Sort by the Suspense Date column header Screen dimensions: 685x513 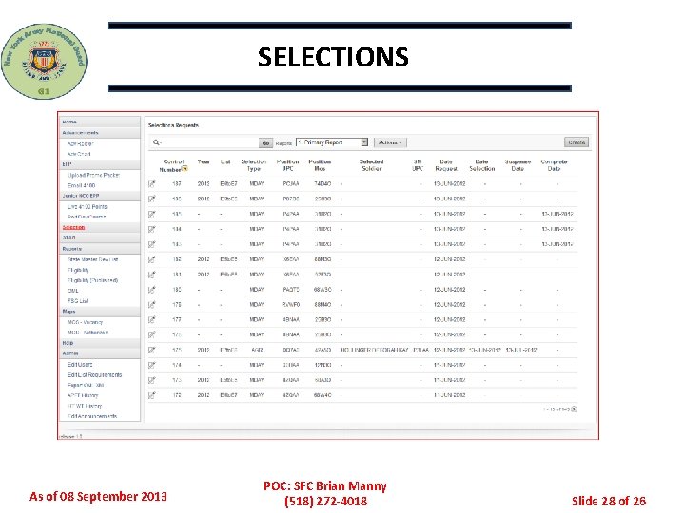pos(518,165)
